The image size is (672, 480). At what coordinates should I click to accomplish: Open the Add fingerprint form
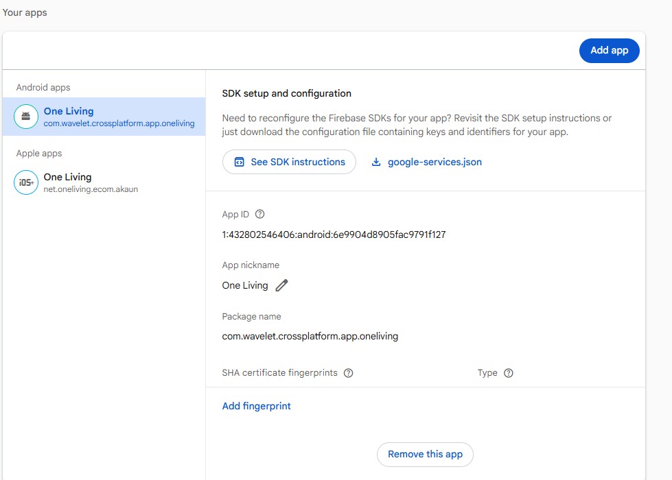point(256,406)
